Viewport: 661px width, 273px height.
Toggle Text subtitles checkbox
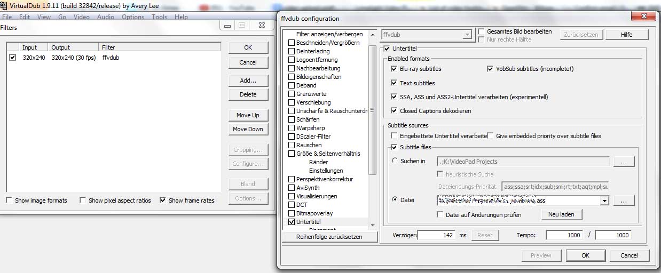coord(394,83)
